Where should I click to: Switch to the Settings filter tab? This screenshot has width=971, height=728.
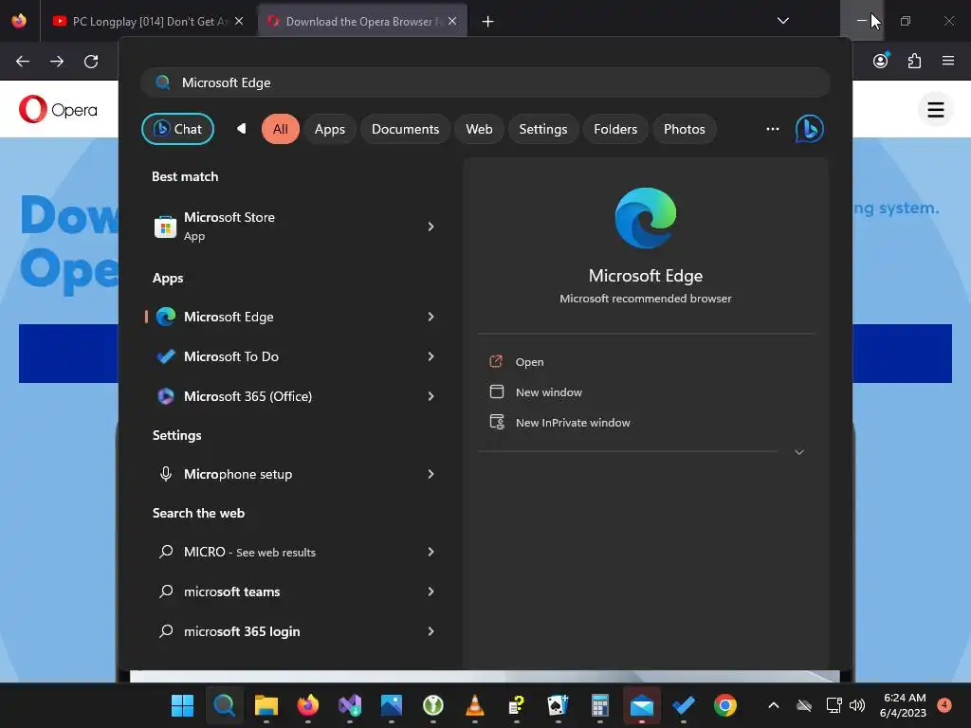pyautogui.click(x=543, y=129)
